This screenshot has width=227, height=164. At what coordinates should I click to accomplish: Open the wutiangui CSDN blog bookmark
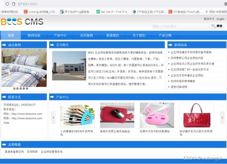coord(40,12)
